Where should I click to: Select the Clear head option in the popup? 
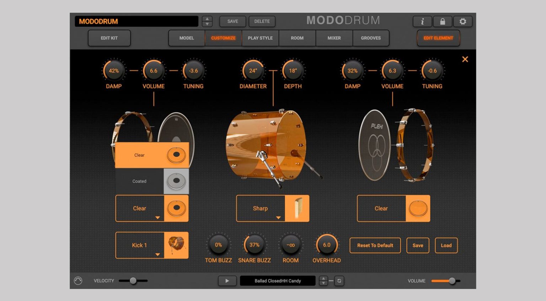139,155
